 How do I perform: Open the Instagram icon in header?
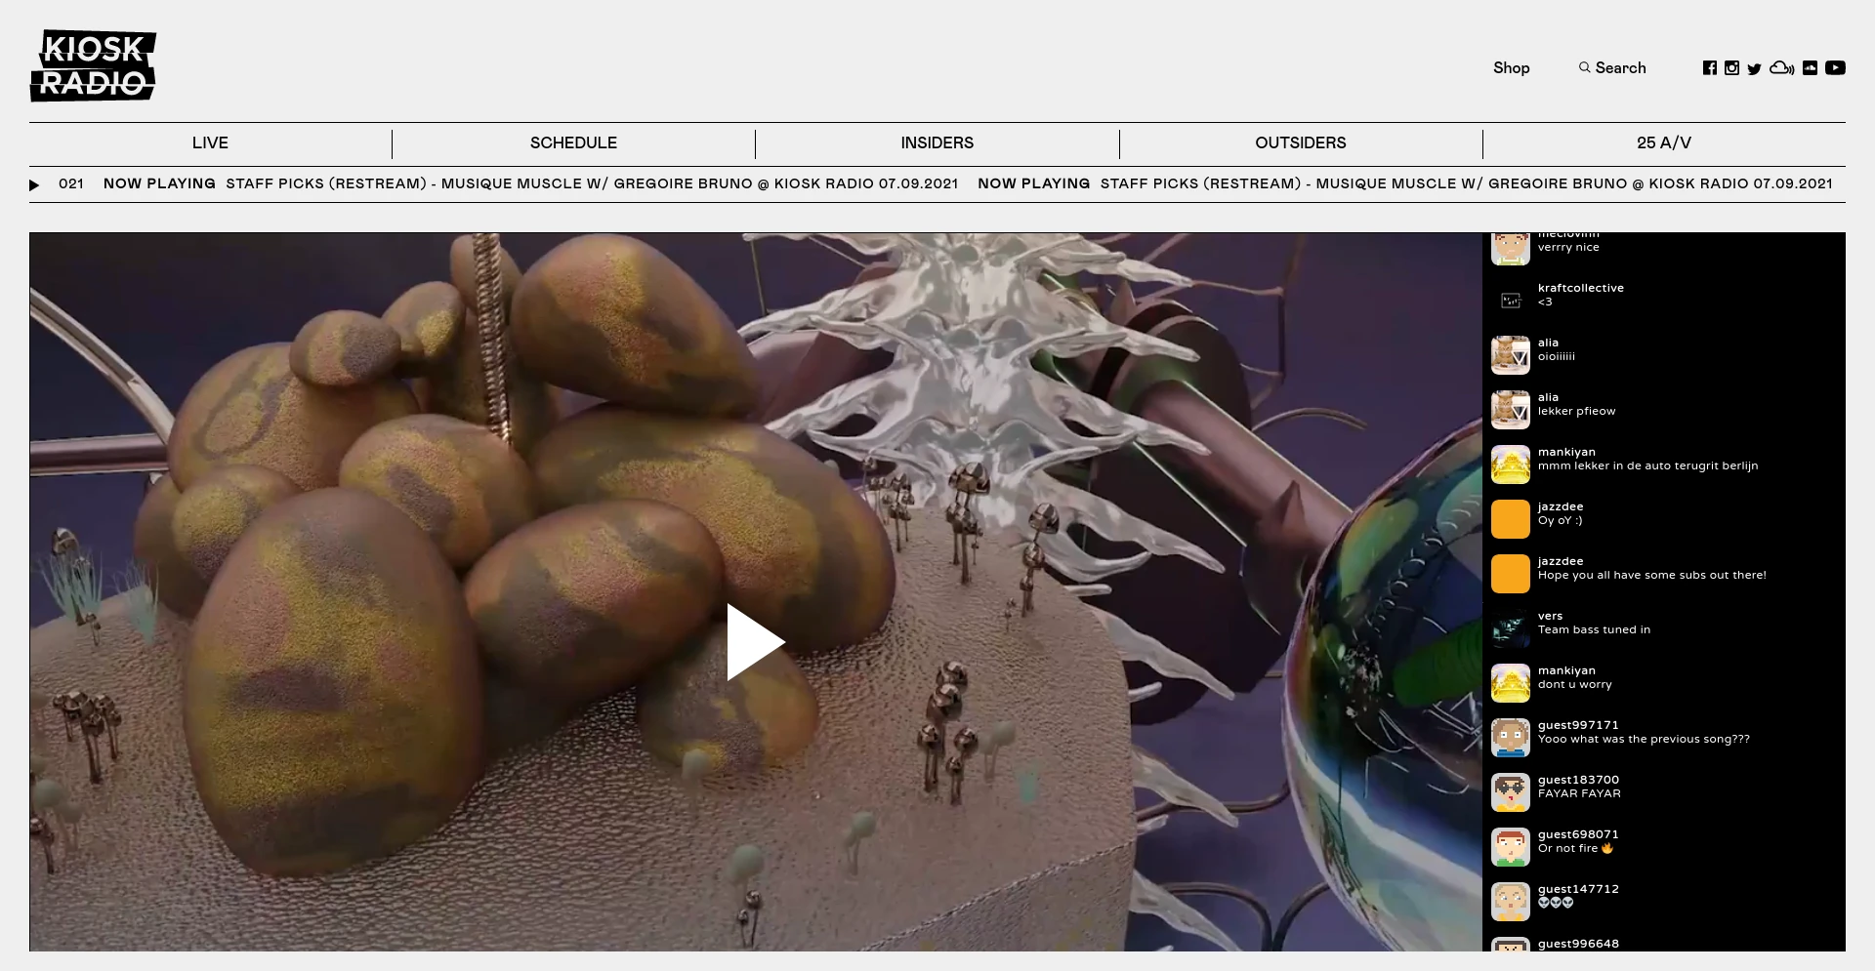point(1731,68)
